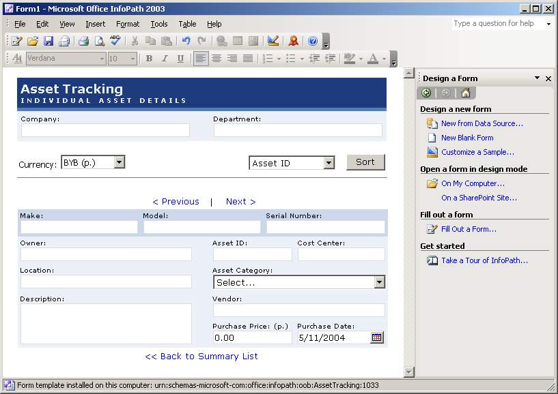Open the Asset Category Select dropdown
Screen dimensions: 558x394
(x=380, y=282)
